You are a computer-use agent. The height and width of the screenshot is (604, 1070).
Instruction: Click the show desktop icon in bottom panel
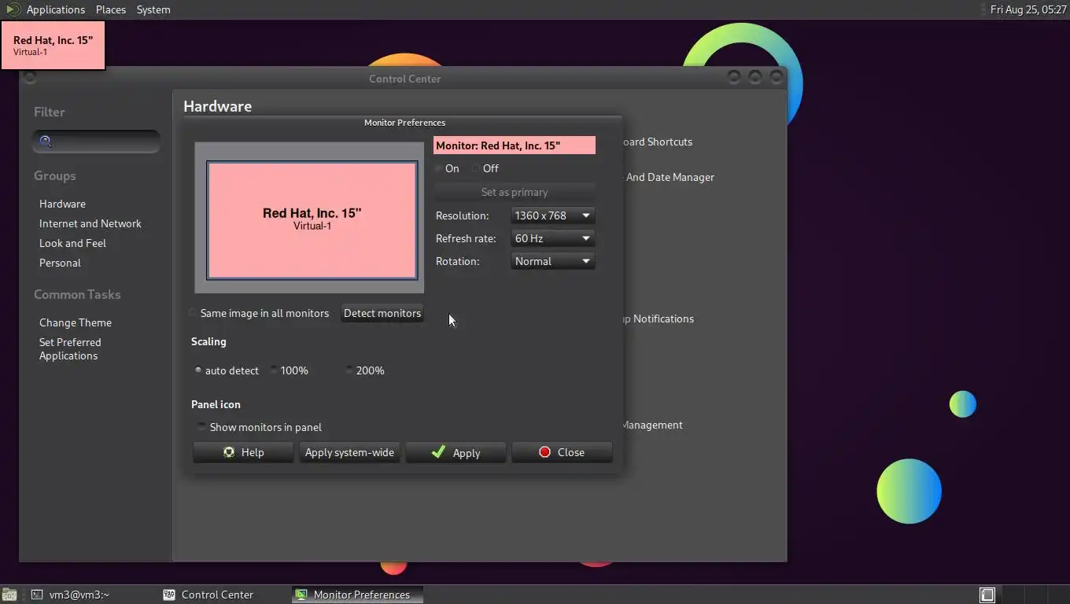coord(9,595)
